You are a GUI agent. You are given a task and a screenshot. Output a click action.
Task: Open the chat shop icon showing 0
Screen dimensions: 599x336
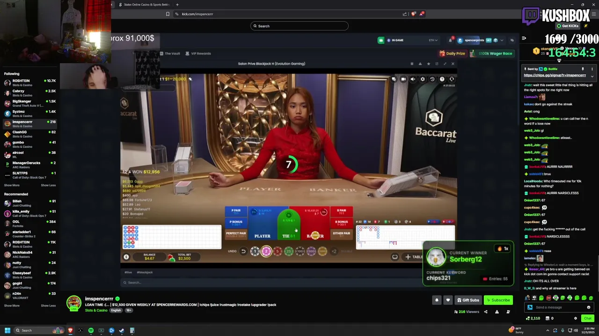[x=550, y=318]
